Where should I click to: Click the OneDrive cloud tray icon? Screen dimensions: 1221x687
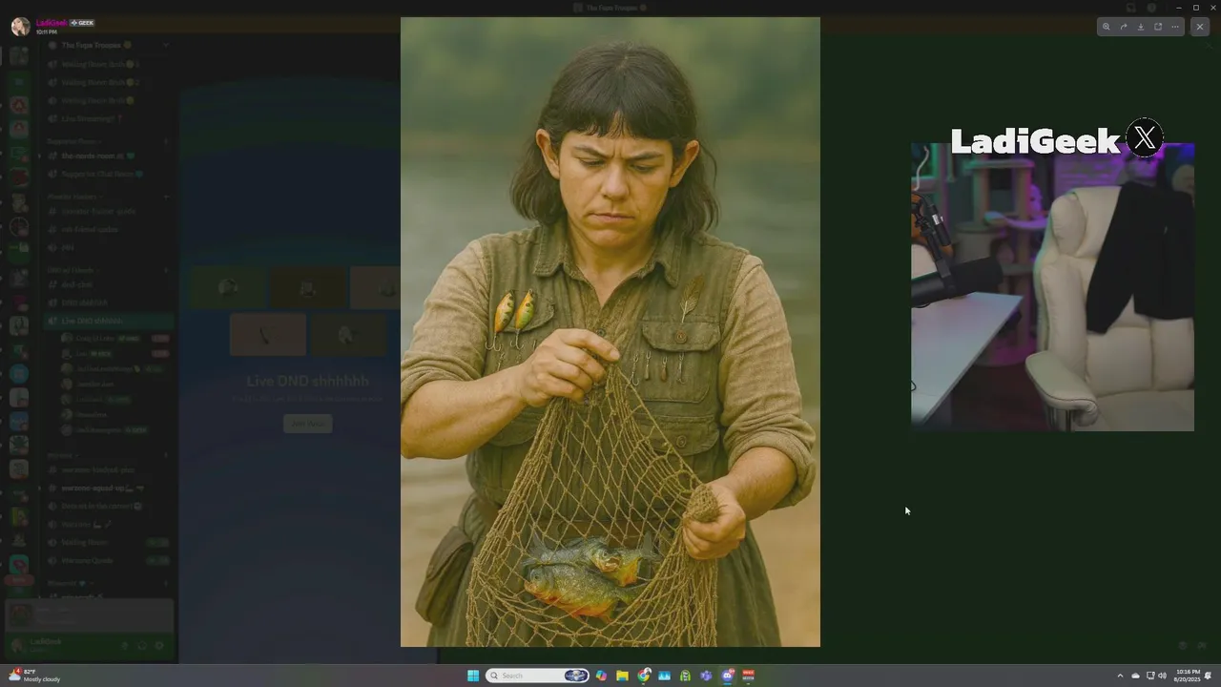[x=1135, y=676]
